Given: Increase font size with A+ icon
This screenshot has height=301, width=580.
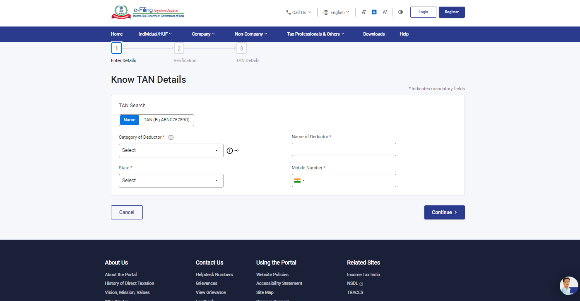Looking at the screenshot, I should 385,12.
